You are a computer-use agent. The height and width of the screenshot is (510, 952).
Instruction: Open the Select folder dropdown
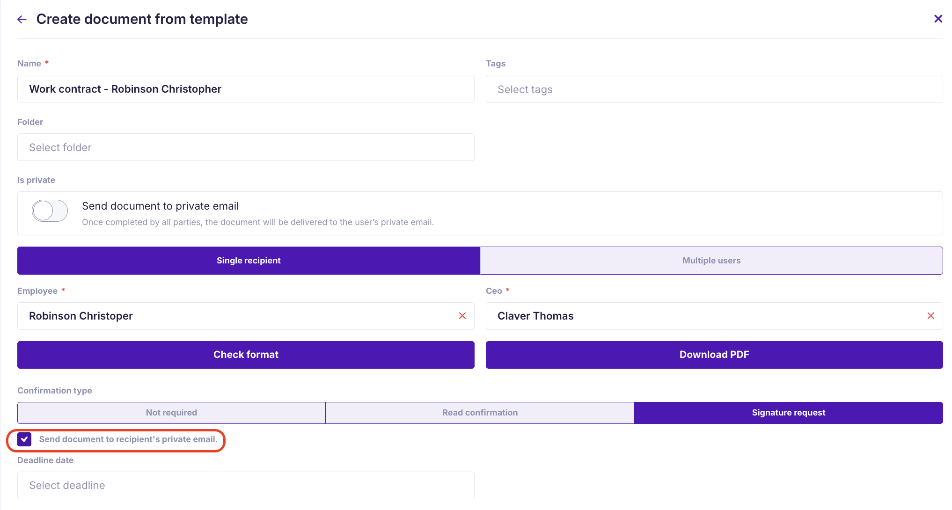click(246, 147)
